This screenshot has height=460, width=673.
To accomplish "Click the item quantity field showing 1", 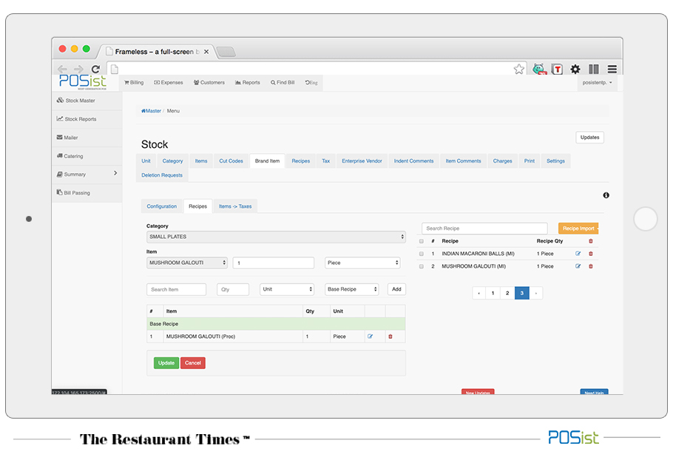I will [274, 263].
